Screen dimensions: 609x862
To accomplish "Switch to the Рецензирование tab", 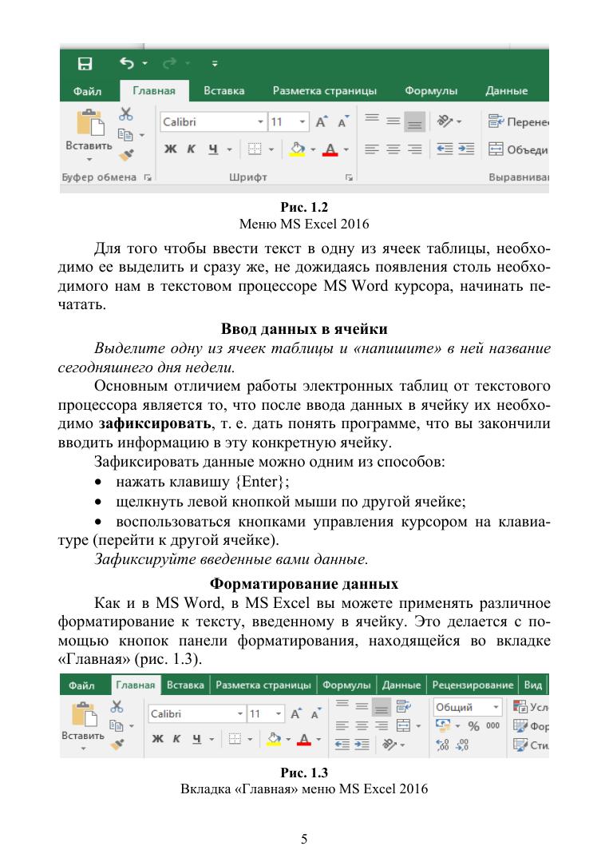I will [x=473, y=685].
